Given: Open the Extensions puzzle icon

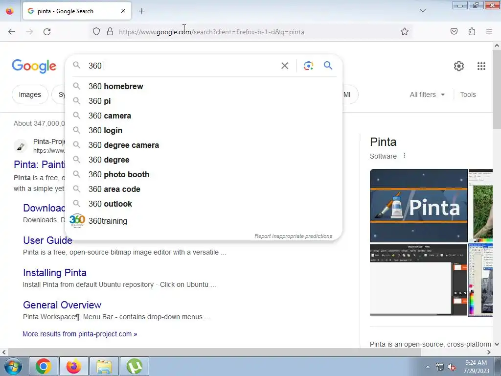Looking at the screenshot, I should pos(472,32).
